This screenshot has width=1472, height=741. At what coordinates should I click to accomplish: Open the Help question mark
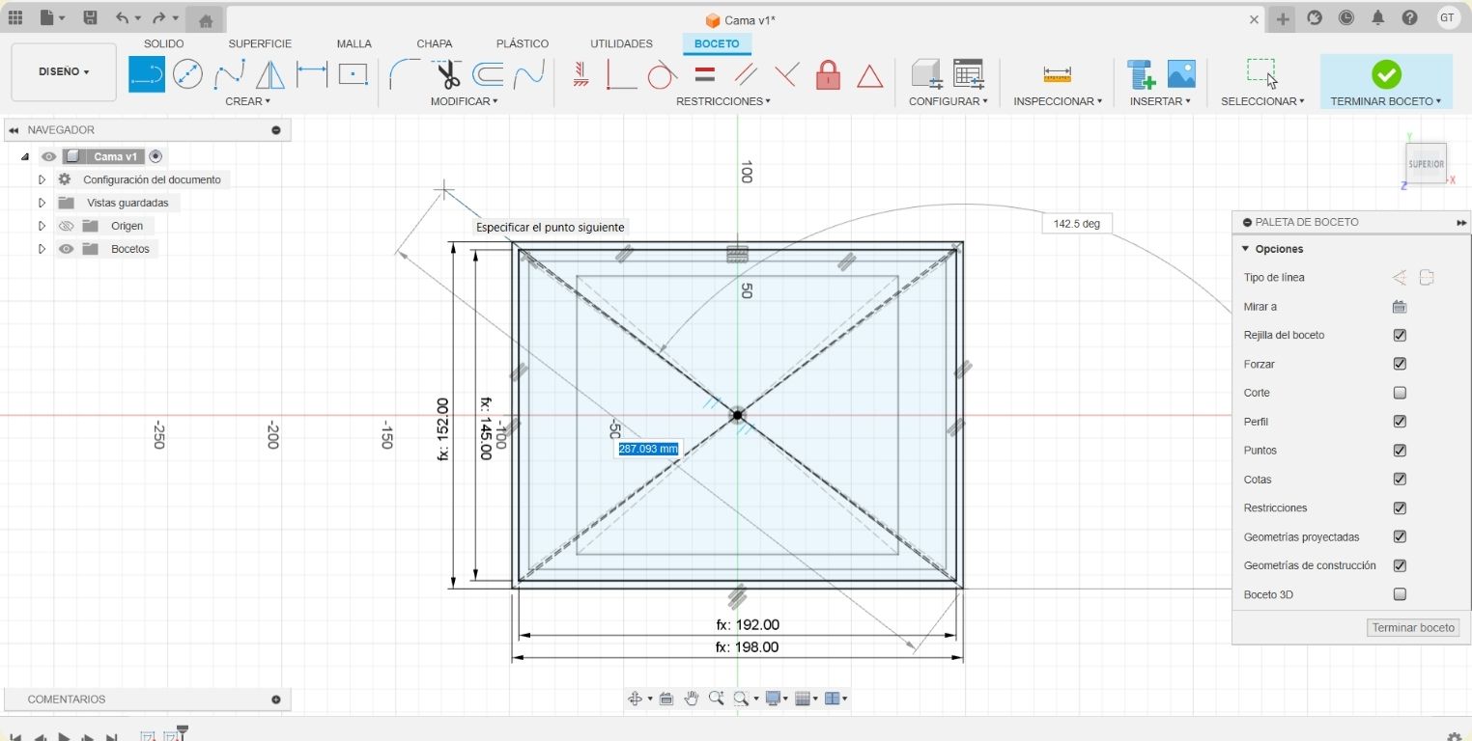click(x=1410, y=18)
